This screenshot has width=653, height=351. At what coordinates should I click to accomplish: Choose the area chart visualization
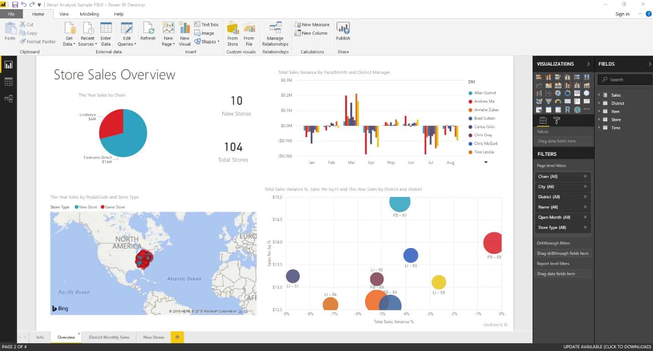[549, 85]
